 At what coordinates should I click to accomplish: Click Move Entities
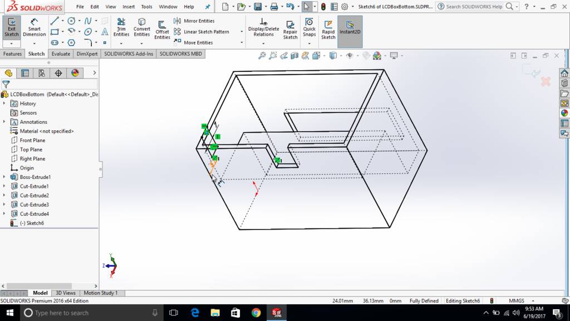pos(193,42)
